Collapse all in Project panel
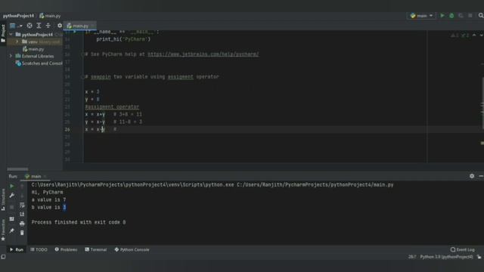Screen dimensions: 484x272 [x=48, y=26]
